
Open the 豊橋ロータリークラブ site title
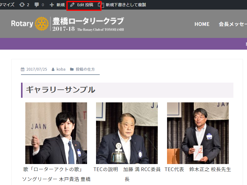coord(88,22)
